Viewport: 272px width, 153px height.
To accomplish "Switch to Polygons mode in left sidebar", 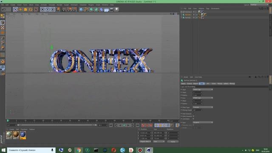I will tap(3, 48).
